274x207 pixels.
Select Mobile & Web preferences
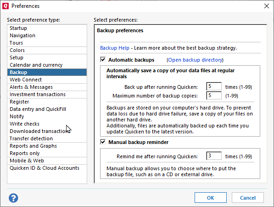(x=47, y=161)
